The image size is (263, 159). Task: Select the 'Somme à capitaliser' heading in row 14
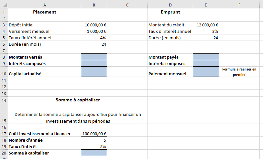coord(78,100)
